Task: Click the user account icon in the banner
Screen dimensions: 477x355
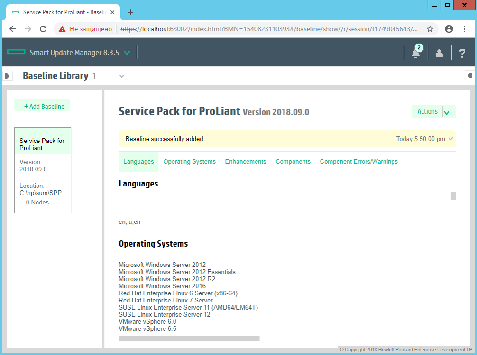Action: point(439,53)
